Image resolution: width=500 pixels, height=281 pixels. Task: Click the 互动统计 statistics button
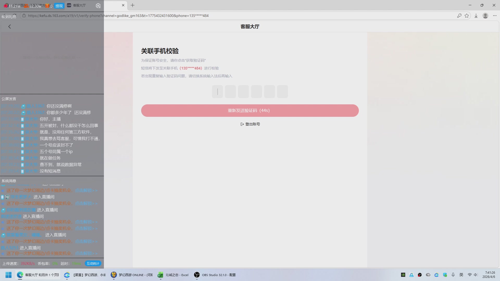(x=93, y=263)
